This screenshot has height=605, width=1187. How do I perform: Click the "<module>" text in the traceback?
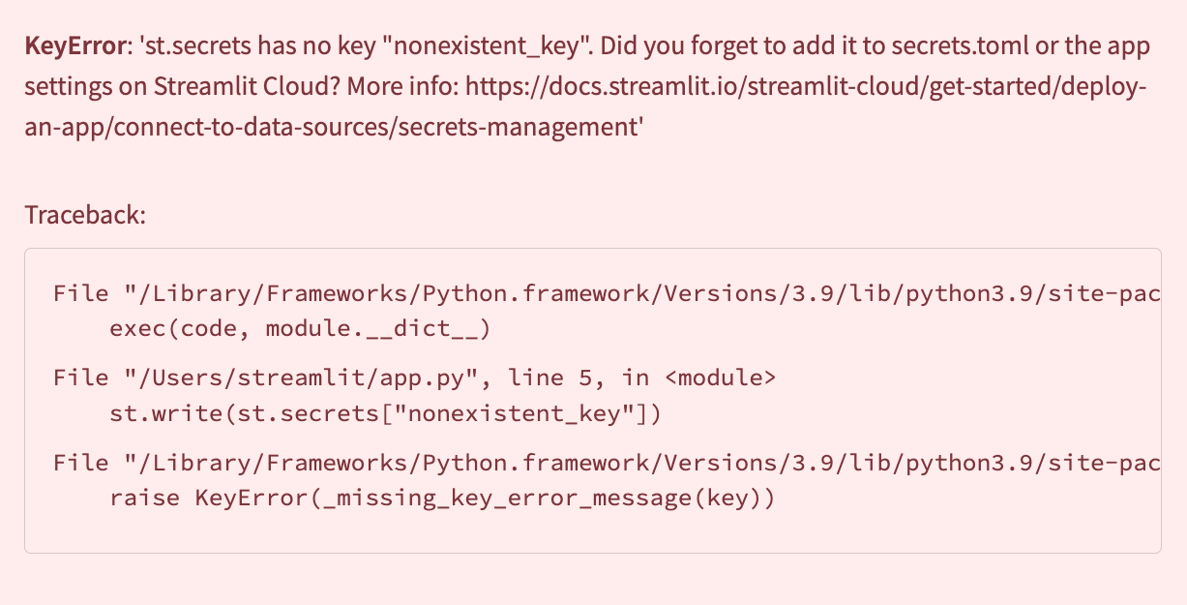click(720, 378)
